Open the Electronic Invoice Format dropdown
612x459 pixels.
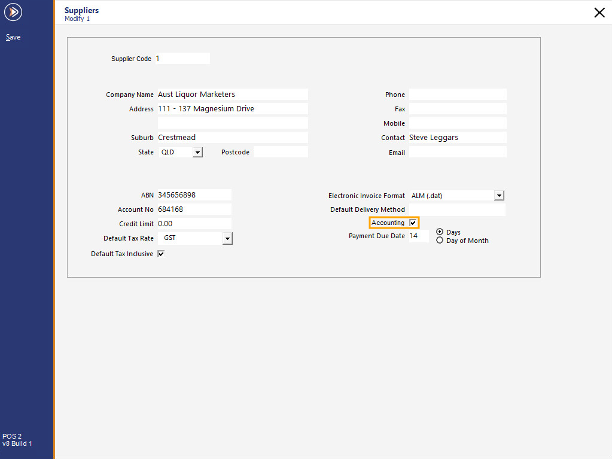click(x=499, y=195)
